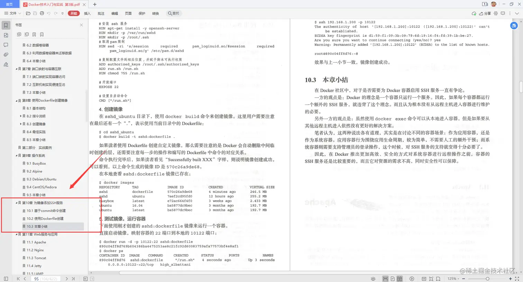The height and width of the screenshot is (282, 523).
Task: Click the 查找 search button
Action: pos(173,13)
